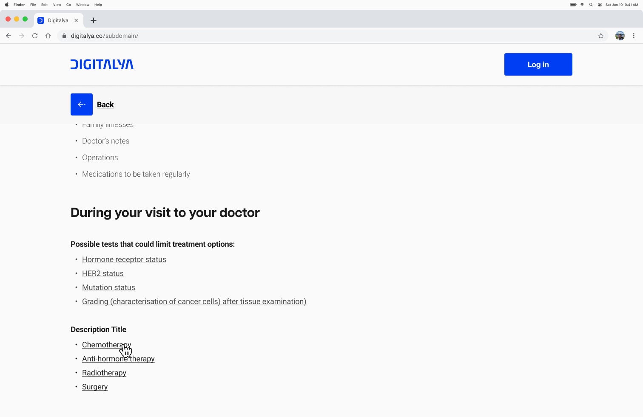Click the Digitalya logo

(x=102, y=65)
